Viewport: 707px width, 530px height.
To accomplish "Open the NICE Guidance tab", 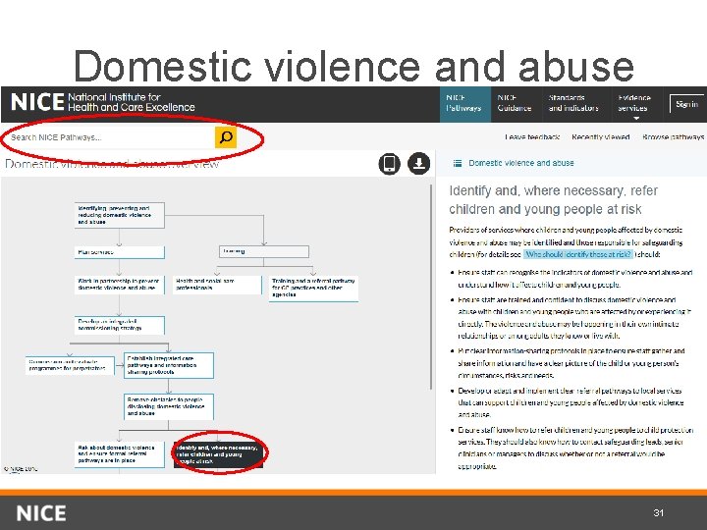I will pos(515,103).
